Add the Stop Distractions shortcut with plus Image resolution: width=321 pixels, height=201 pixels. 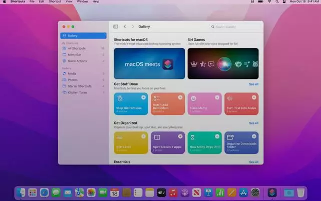(x=144, y=97)
